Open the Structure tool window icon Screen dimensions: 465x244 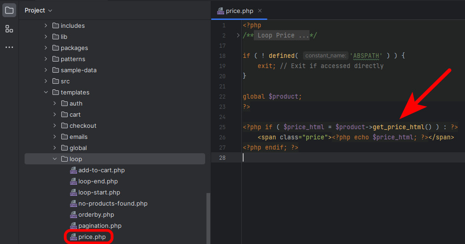9,29
